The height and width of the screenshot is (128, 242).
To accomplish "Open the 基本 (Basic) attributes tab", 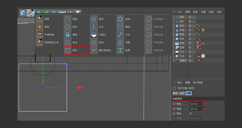I will [x=175, y=93].
